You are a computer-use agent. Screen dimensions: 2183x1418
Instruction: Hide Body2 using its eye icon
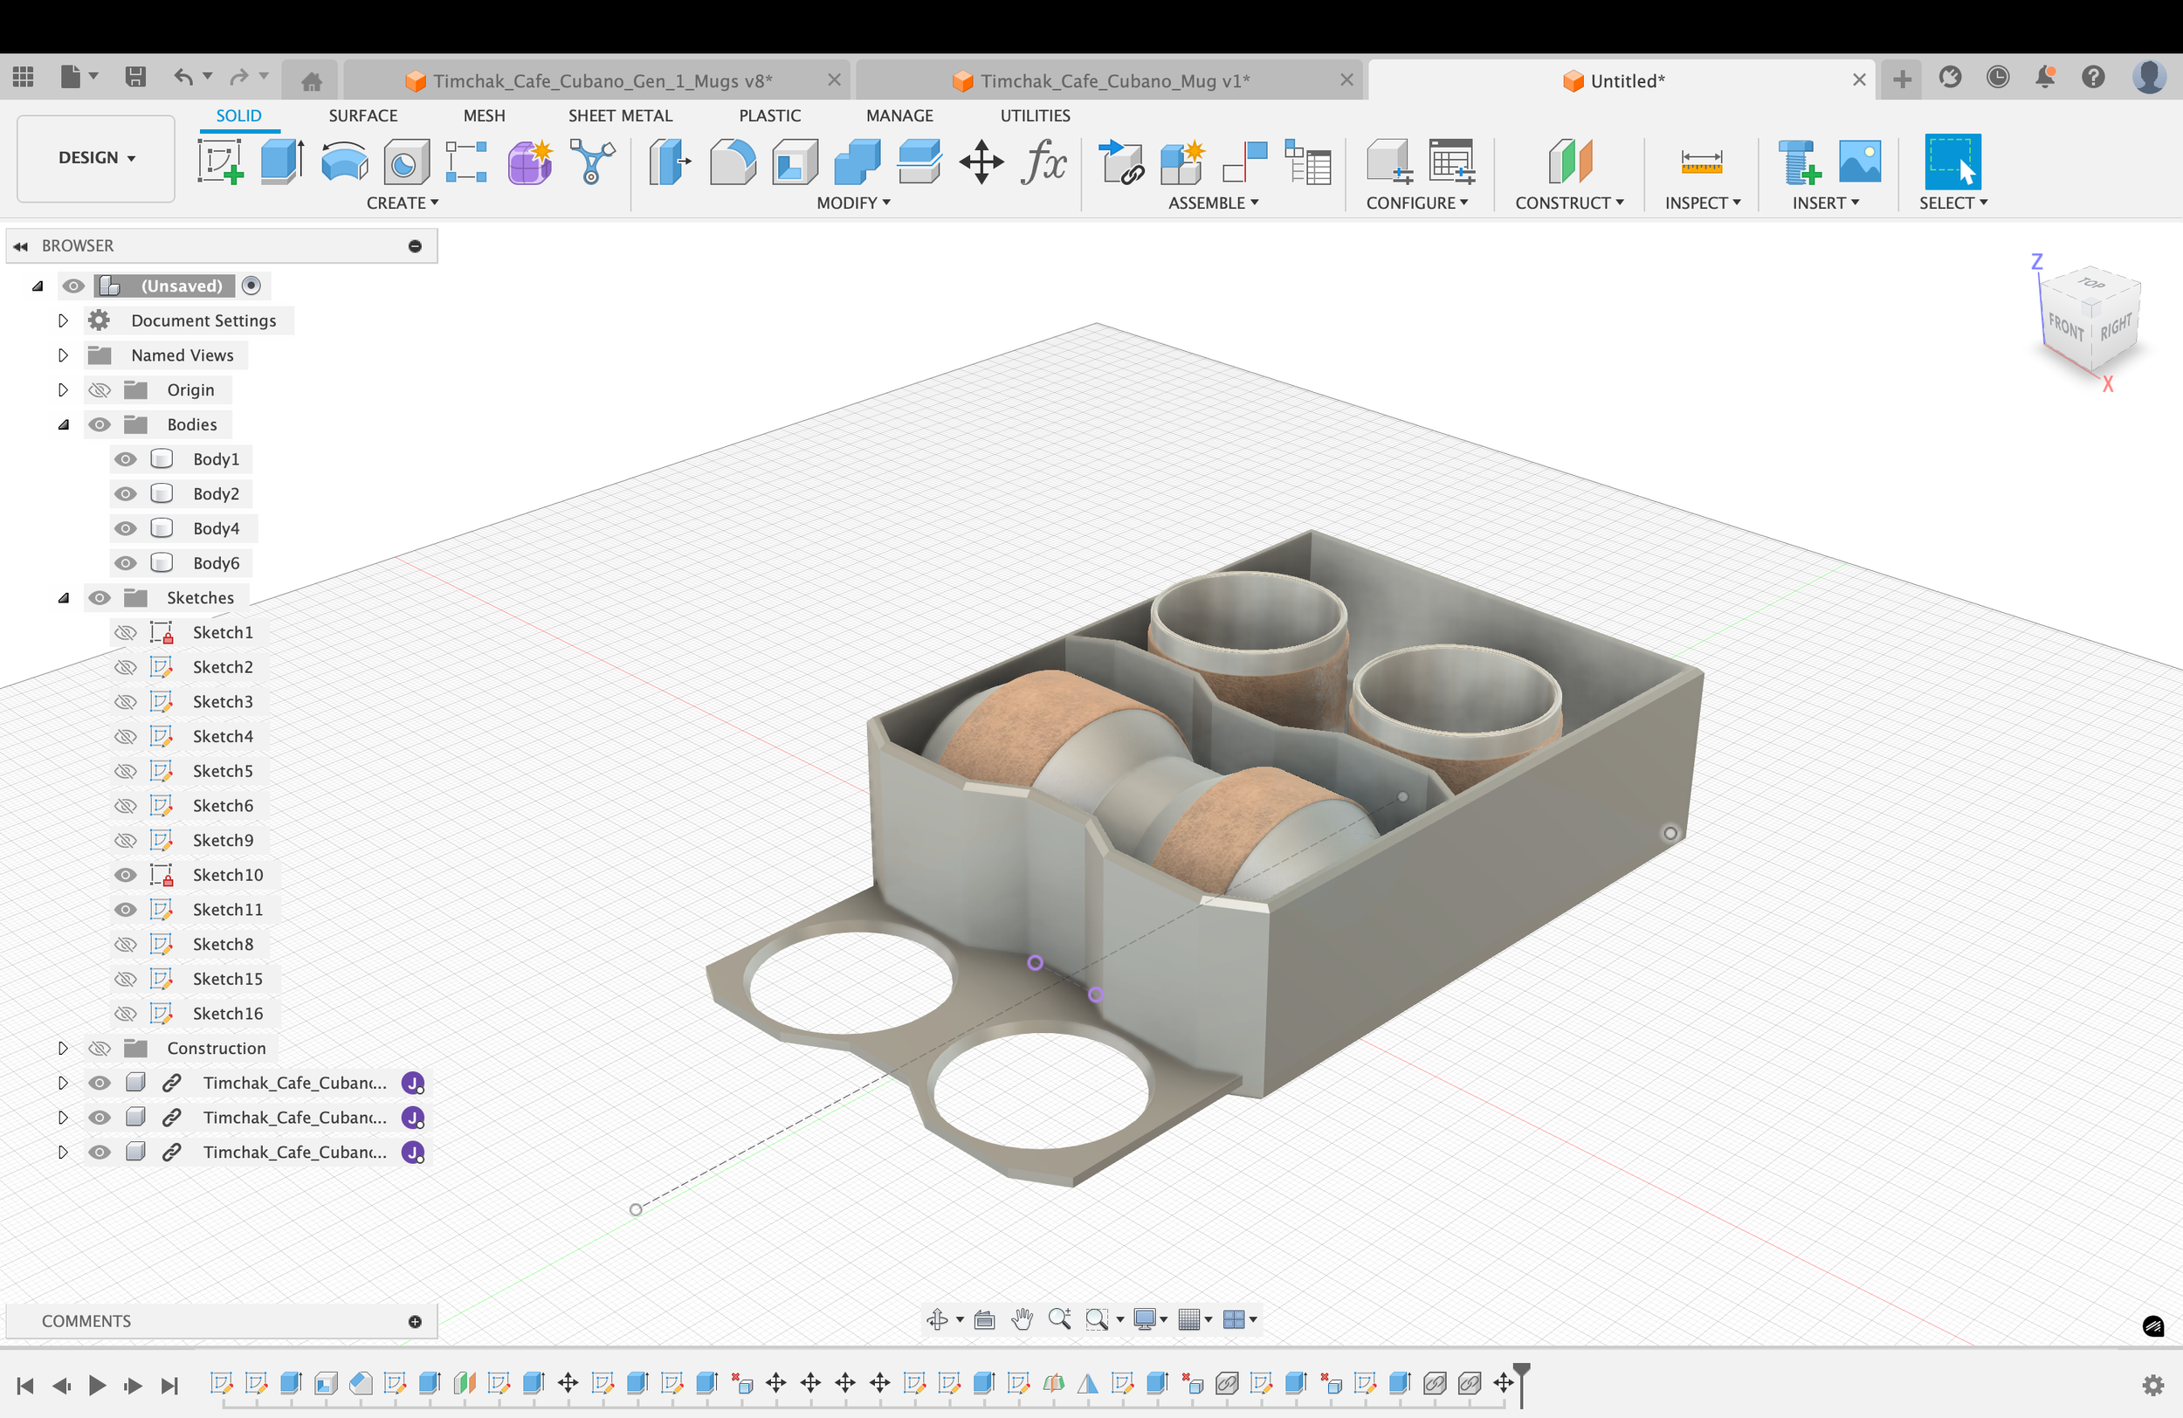pos(126,493)
